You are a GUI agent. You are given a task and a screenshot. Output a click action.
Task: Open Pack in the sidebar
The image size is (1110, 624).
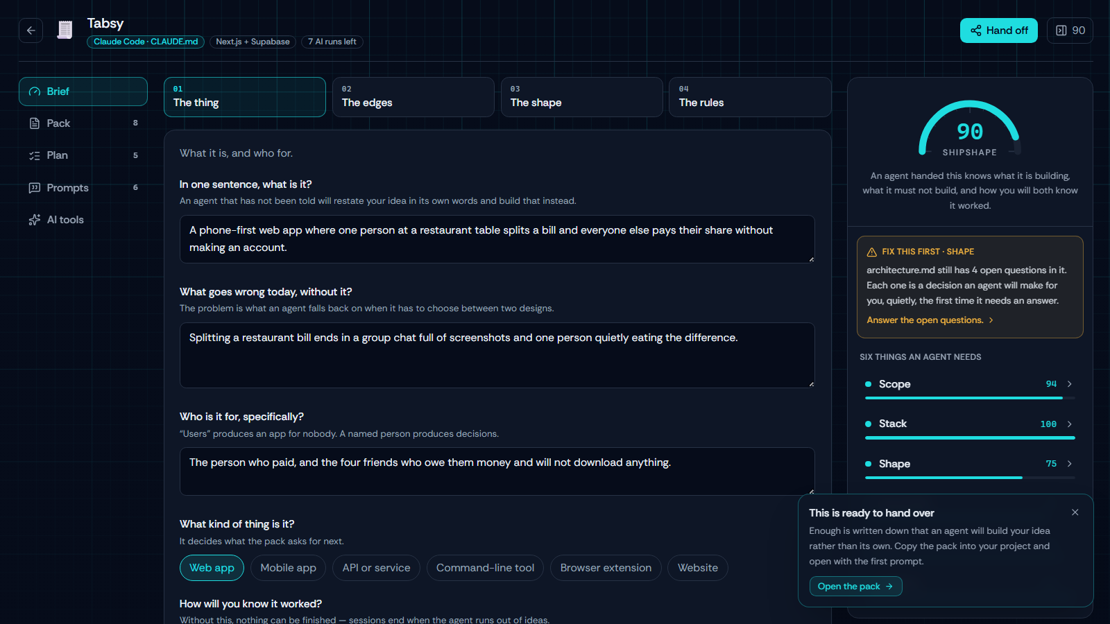[x=83, y=123]
